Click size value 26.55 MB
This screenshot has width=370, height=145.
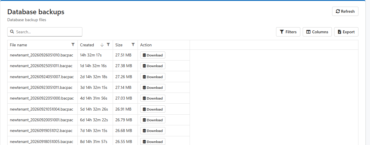pyautogui.click(x=124, y=142)
